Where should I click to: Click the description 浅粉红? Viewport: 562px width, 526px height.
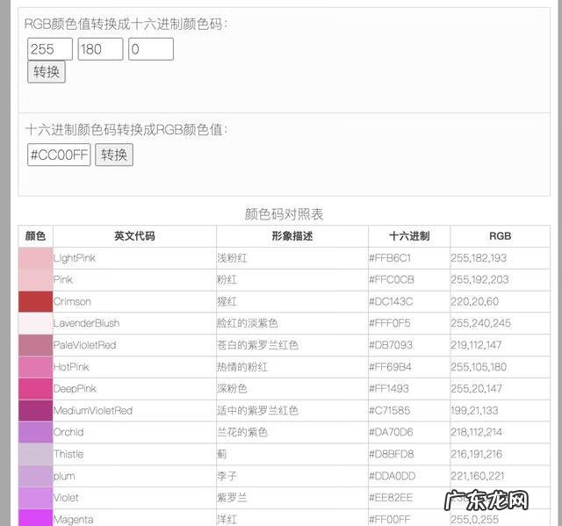232,258
